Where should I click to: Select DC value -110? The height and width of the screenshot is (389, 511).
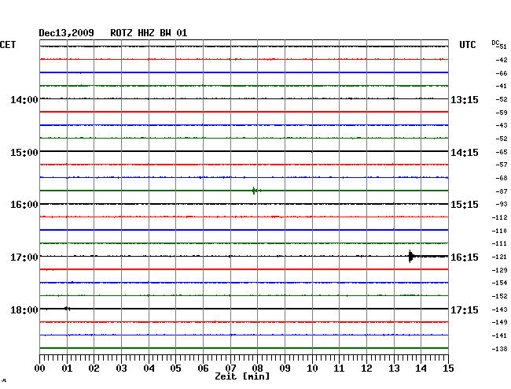click(499, 231)
